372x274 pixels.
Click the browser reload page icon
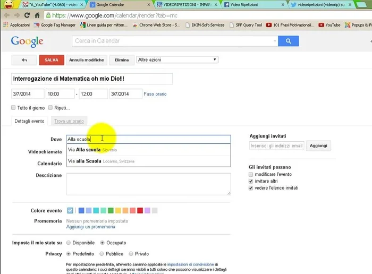[27, 15]
